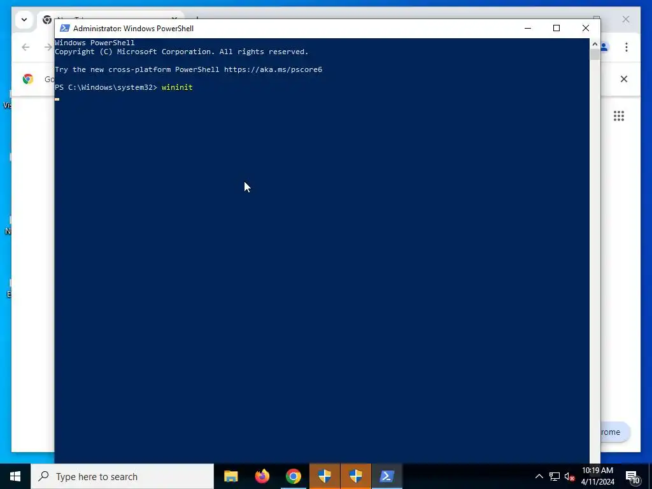Viewport: 652px width, 489px height.
Task: Open the taskbar clock showing 10:19 AM
Action: pos(597,476)
